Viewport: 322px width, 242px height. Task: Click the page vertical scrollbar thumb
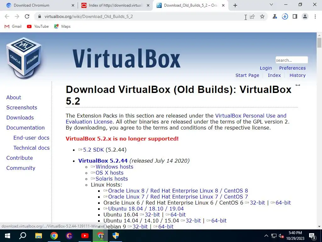click(x=319, y=43)
